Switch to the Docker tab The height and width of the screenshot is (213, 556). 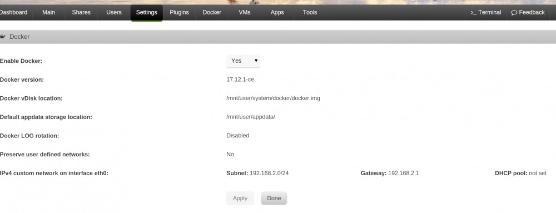pos(212,12)
